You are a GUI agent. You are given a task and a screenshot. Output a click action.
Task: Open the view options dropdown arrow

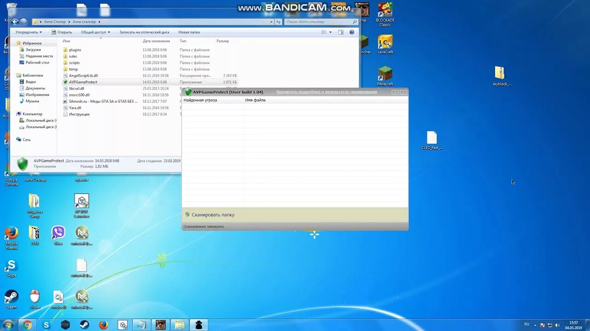pyautogui.click(x=330, y=32)
